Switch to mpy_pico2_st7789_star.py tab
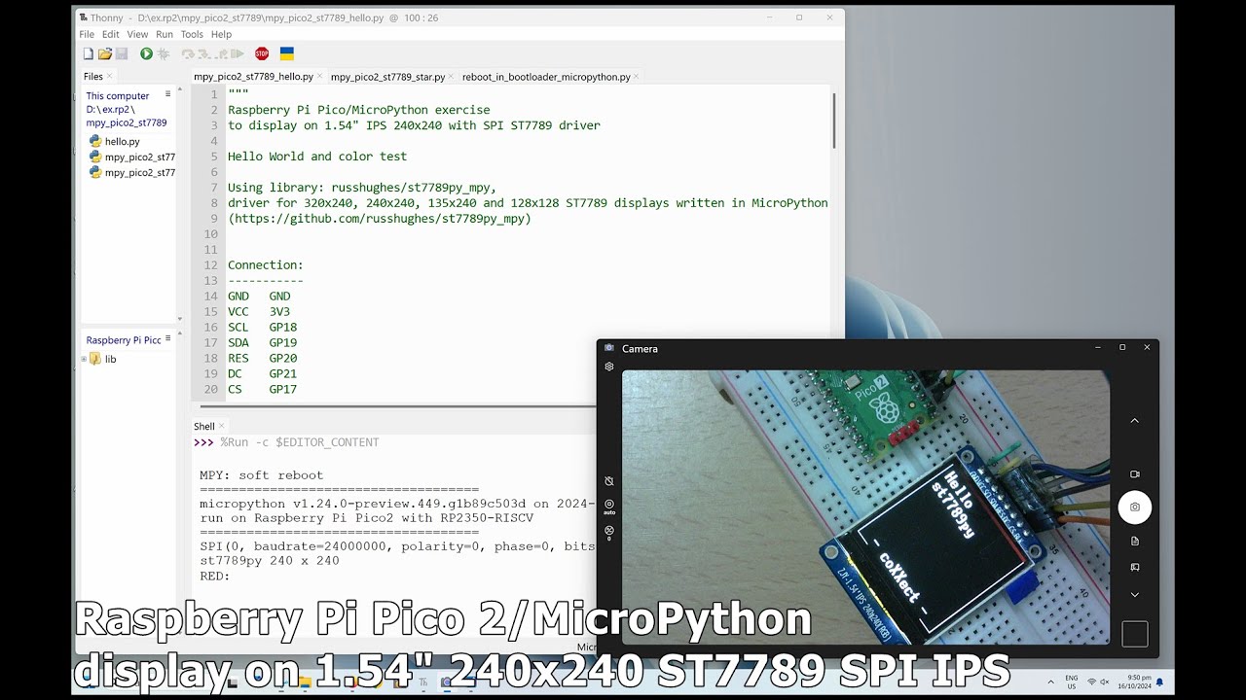Viewport: 1246px width, 700px height. pyautogui.click(x=387, y=77)
